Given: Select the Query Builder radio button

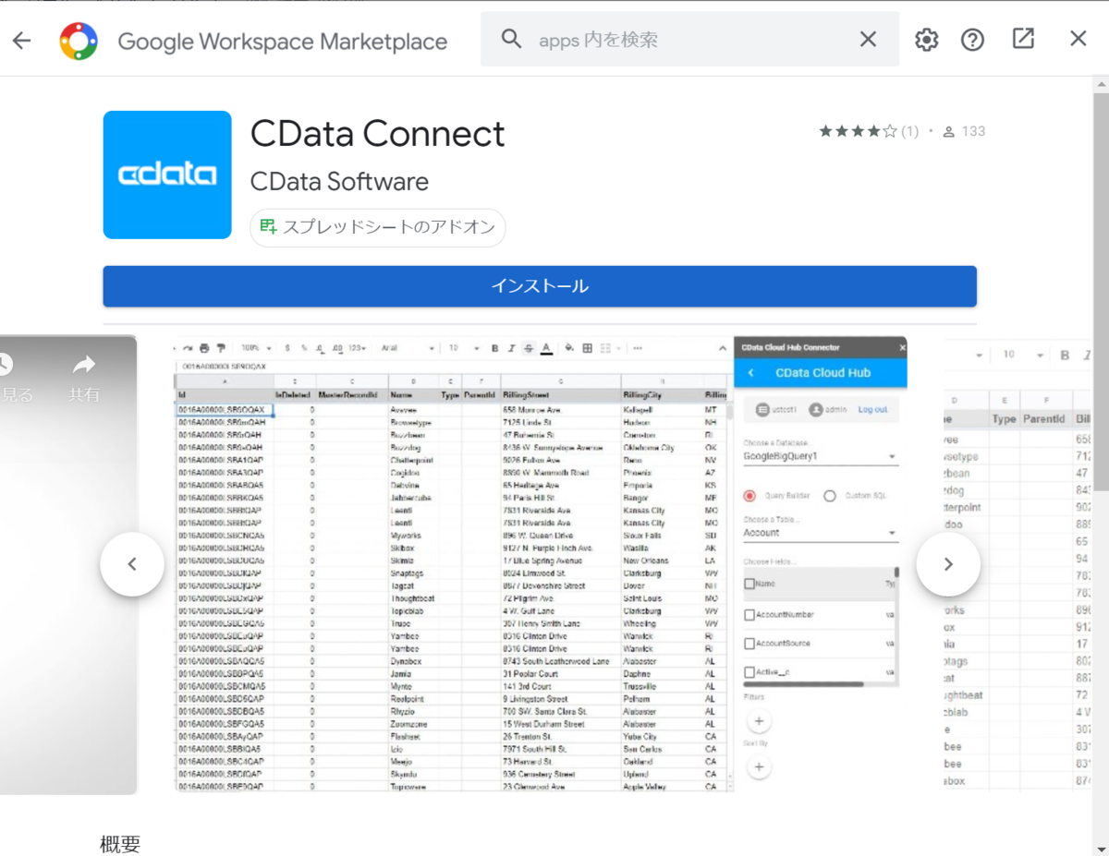Looking at the screenshot, I should [749, 496].
